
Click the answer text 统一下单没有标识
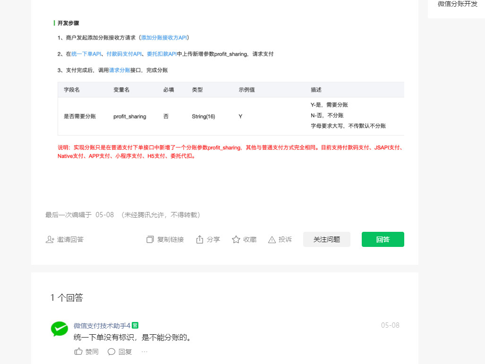133,338
